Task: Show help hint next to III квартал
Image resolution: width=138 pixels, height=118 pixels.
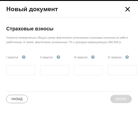Action: point(93,57)
